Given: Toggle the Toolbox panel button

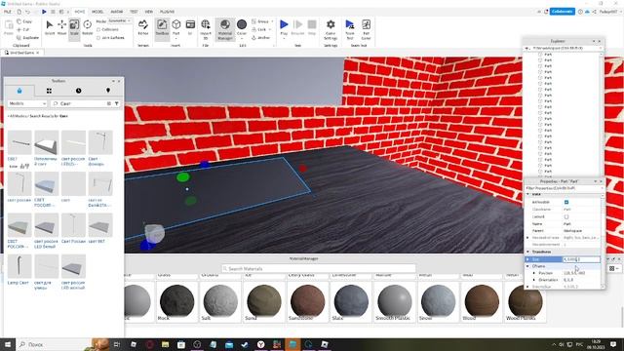Looking at the screenshot, I should click(162, 28).
